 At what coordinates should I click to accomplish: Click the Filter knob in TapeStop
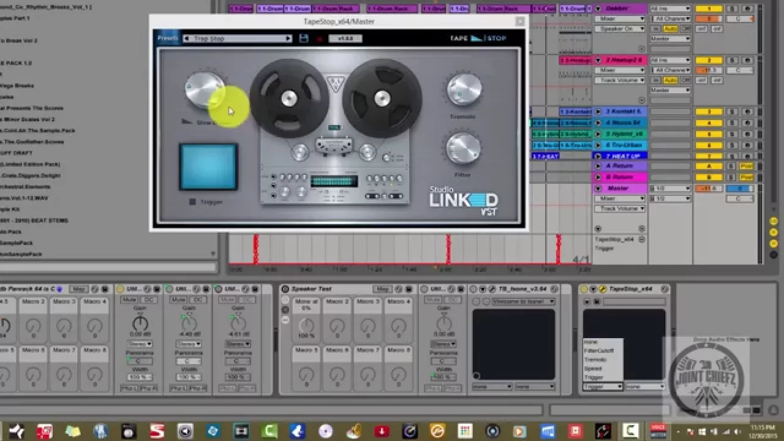tap(464, 149)
